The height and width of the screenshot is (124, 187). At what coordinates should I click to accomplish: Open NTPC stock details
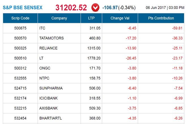click(44, 78)
